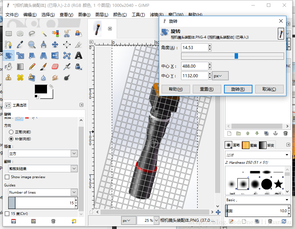Open the 翻转 clipping dropdown showing 剪裁到结果
The image size is (295, 229).
[x=43, y=169]
